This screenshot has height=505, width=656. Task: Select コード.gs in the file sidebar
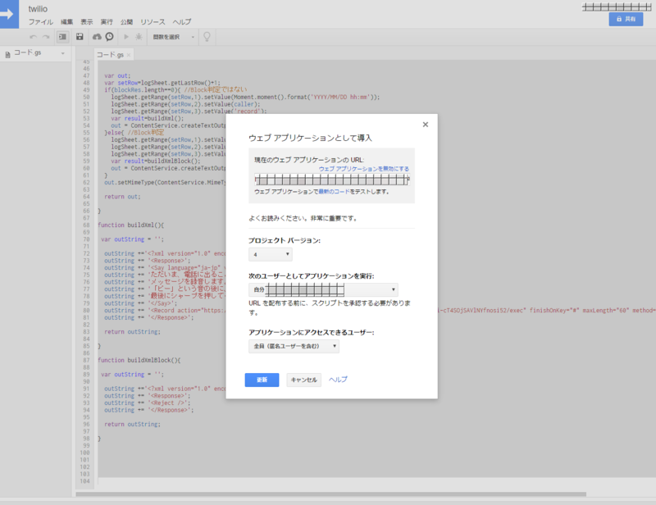[28, 52]
